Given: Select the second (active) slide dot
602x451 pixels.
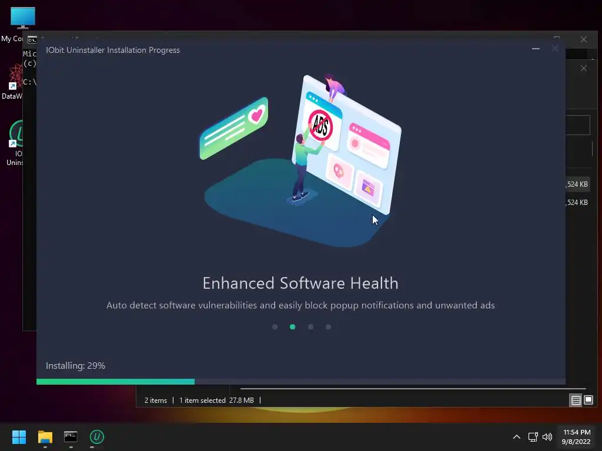Looking at the screenshot, I should (x=293, y=327).
